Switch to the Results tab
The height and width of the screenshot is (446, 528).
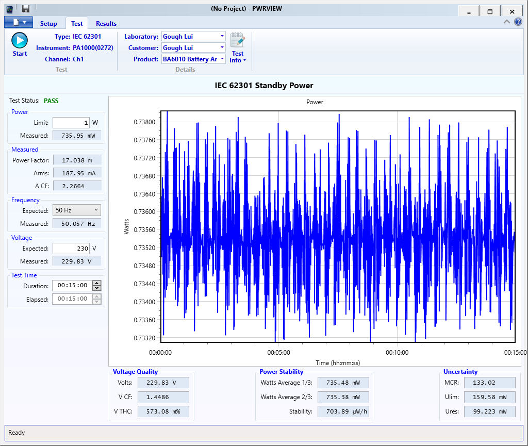106,24
